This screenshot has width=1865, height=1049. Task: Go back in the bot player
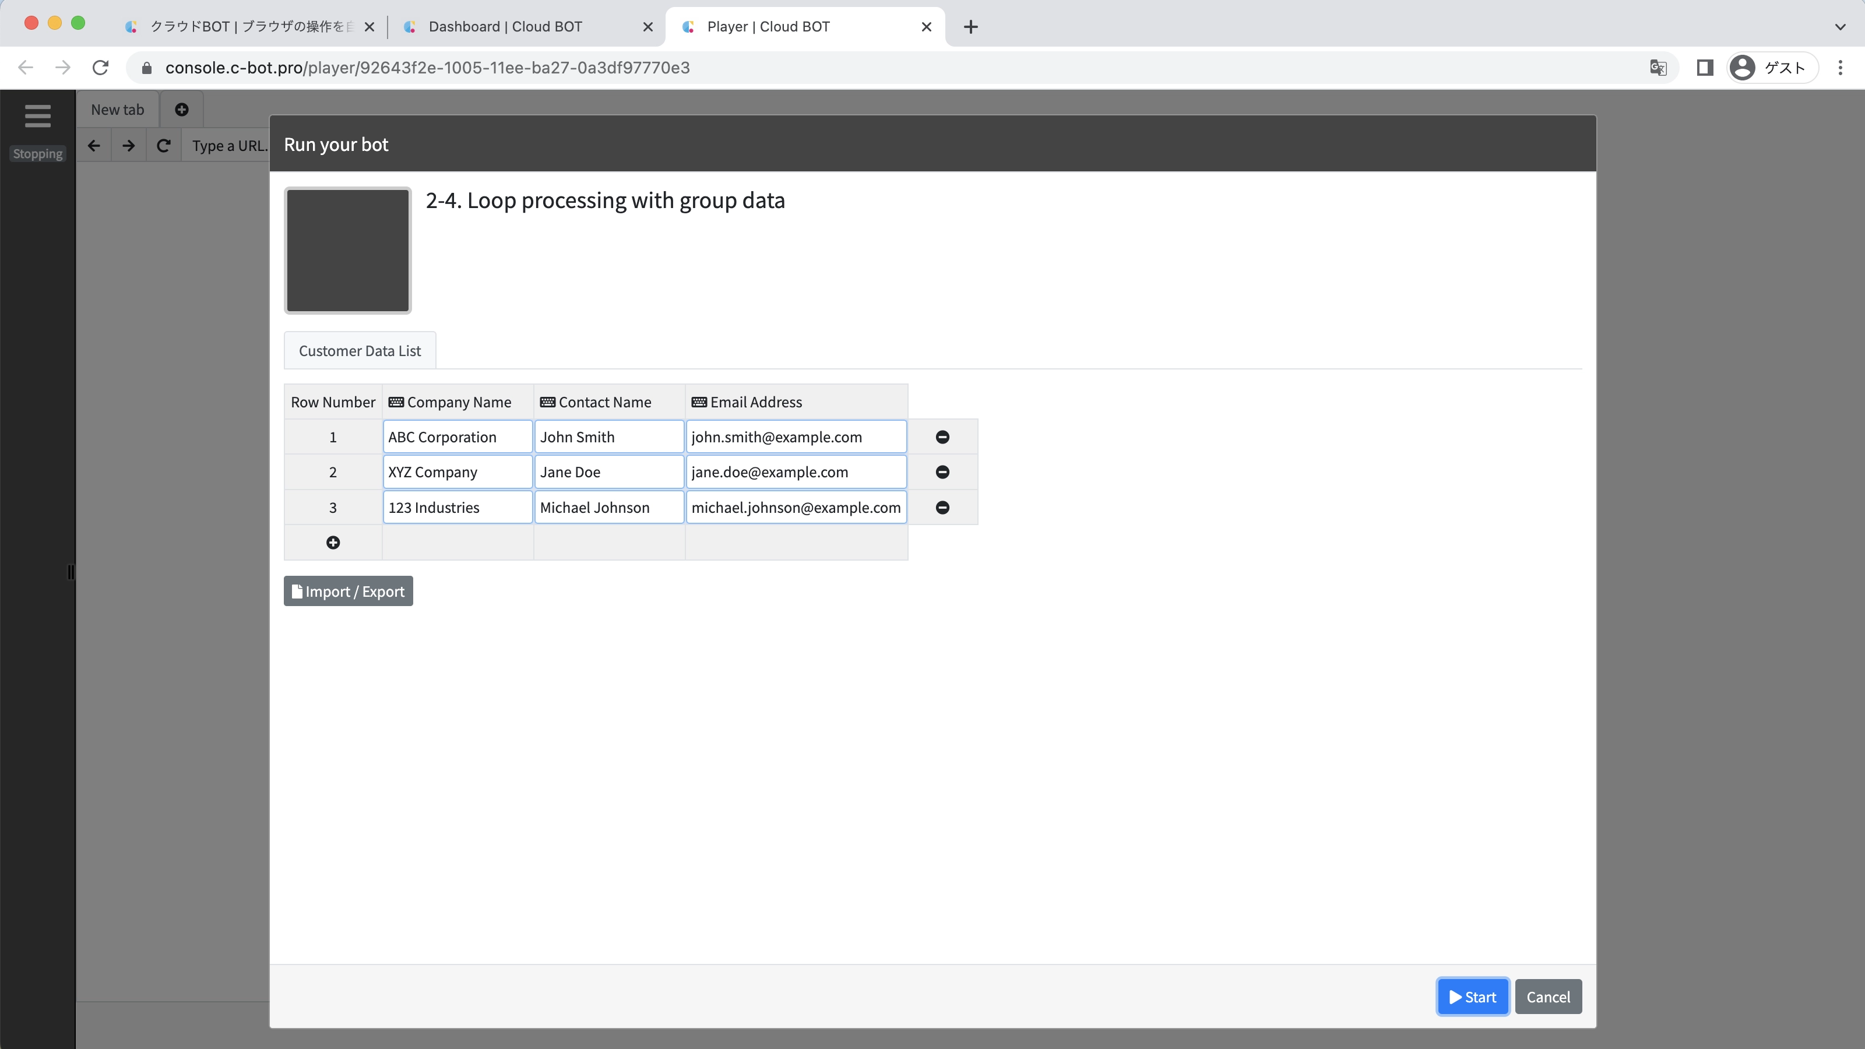click(x=94, y=146)
